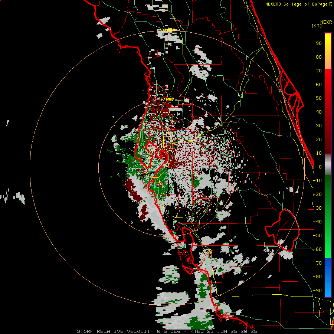Pick the blue segment of the color bar
Viewport: 334px width, 334px height.
[x=328, y=278]
